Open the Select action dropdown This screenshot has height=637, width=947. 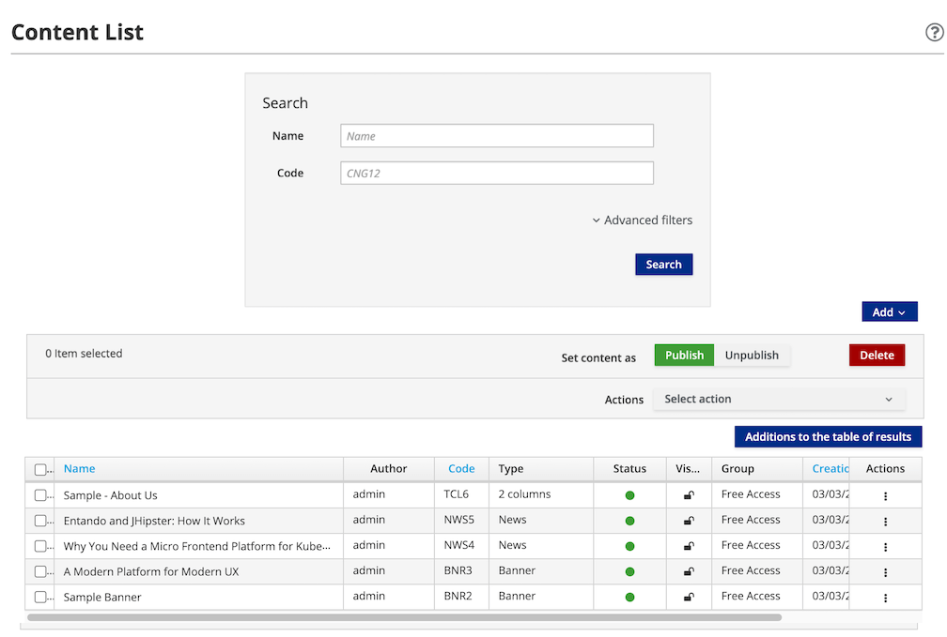point(779,400)
